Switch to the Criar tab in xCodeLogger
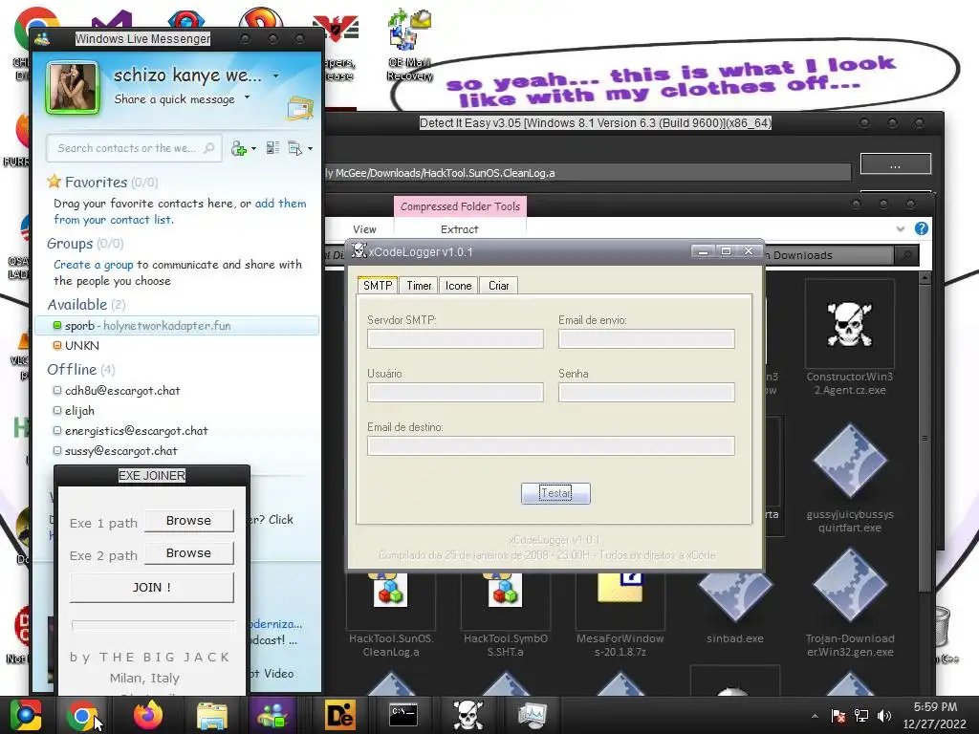 tap(498, 286)
